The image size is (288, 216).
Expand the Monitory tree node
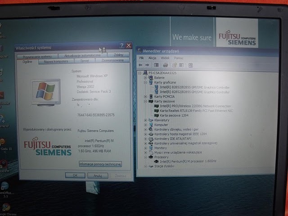tap(145, 148)
